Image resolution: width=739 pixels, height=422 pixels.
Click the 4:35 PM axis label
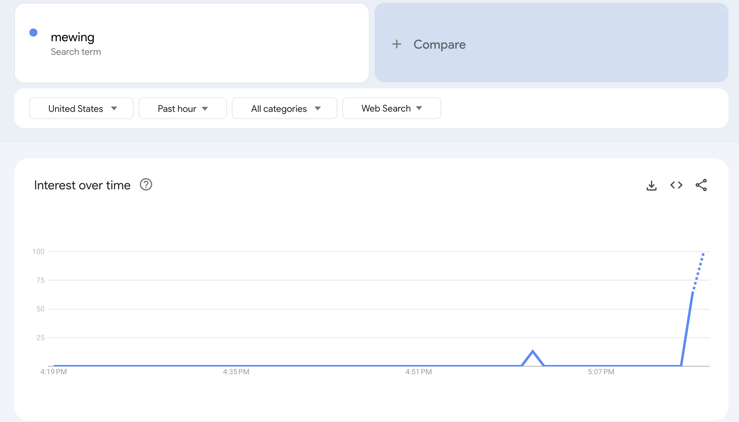tap(236, 372)
